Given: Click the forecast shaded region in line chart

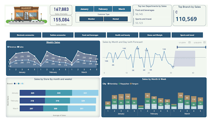Looking at the screenshot, I should point(185,59).
